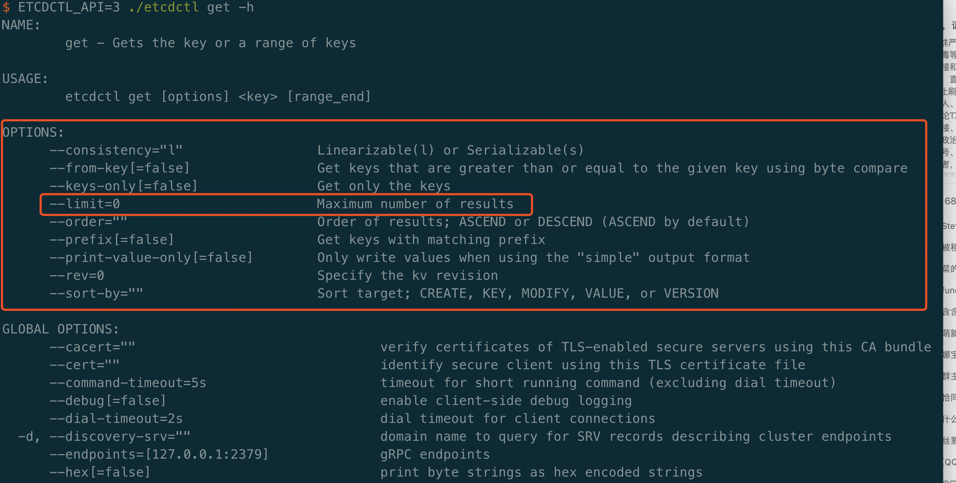
Task: Click the "Maximum number of results" description
Action: pos(415,204)
